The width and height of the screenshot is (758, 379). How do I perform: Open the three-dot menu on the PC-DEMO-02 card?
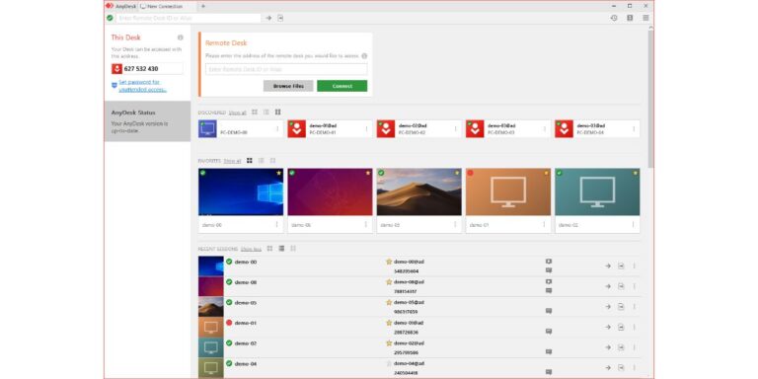[x=455, y=129]
